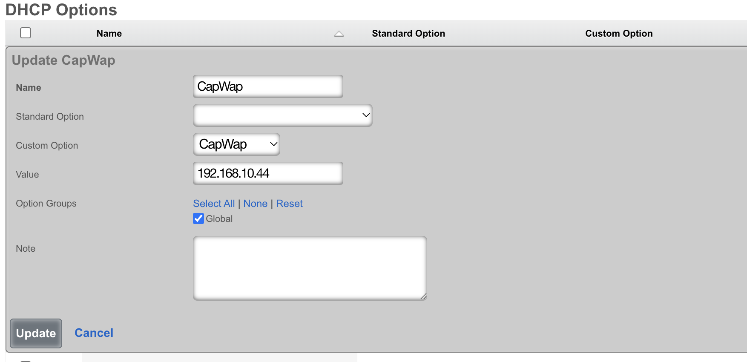
Task: Click inside the Name field containing CapWap
Action: pyautogui.click(x=267, y=86)
